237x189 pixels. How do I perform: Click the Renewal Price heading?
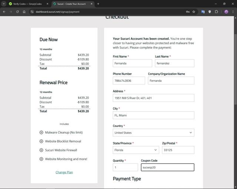[x=53, y=82]
